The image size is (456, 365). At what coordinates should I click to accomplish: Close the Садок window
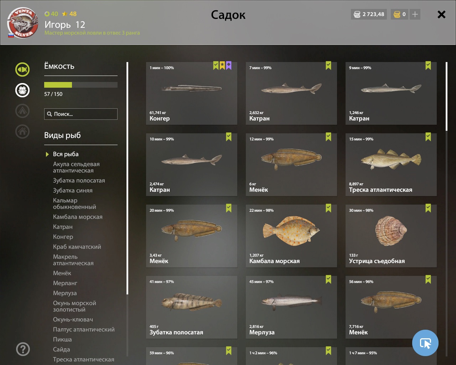tap(441, 14)
